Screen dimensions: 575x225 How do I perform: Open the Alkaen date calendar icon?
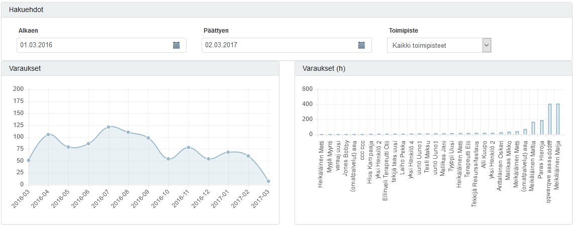click(176, 45)
